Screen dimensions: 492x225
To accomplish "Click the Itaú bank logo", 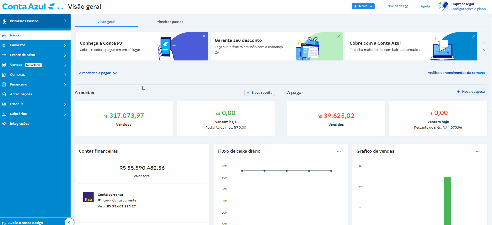I will [88, 197].
